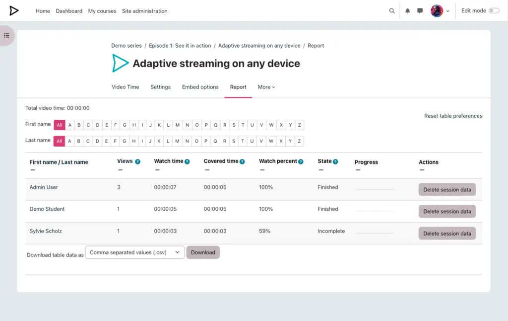Download the table data
The width and height of the screenshot is (508, 321).
(203, 252)
